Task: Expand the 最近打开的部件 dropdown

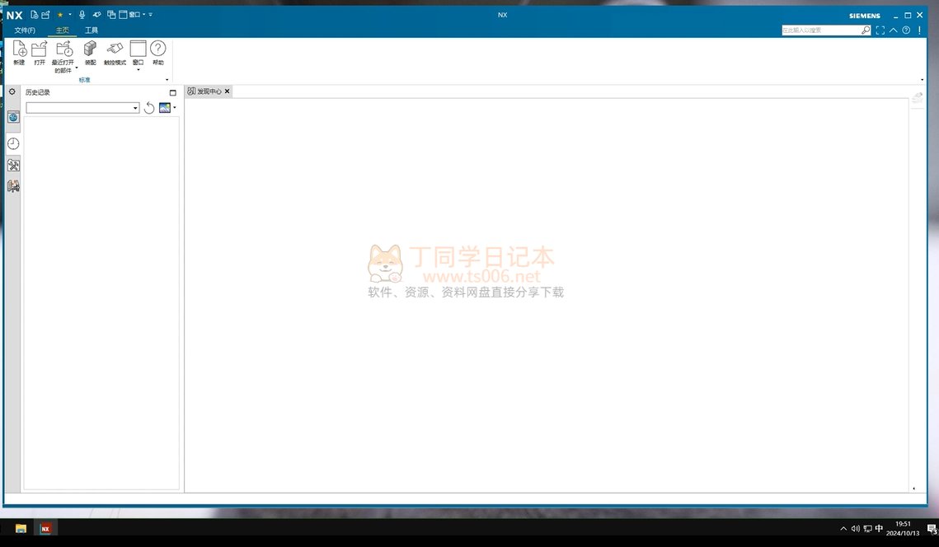Action: point(77,68)
